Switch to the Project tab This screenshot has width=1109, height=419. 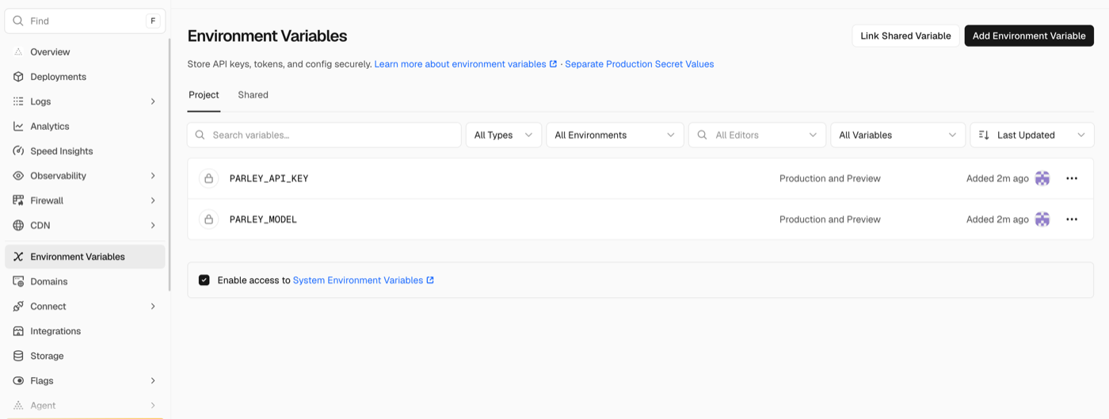click(204, 95)
